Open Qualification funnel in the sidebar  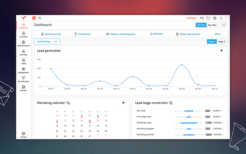(x=23, y=79)
